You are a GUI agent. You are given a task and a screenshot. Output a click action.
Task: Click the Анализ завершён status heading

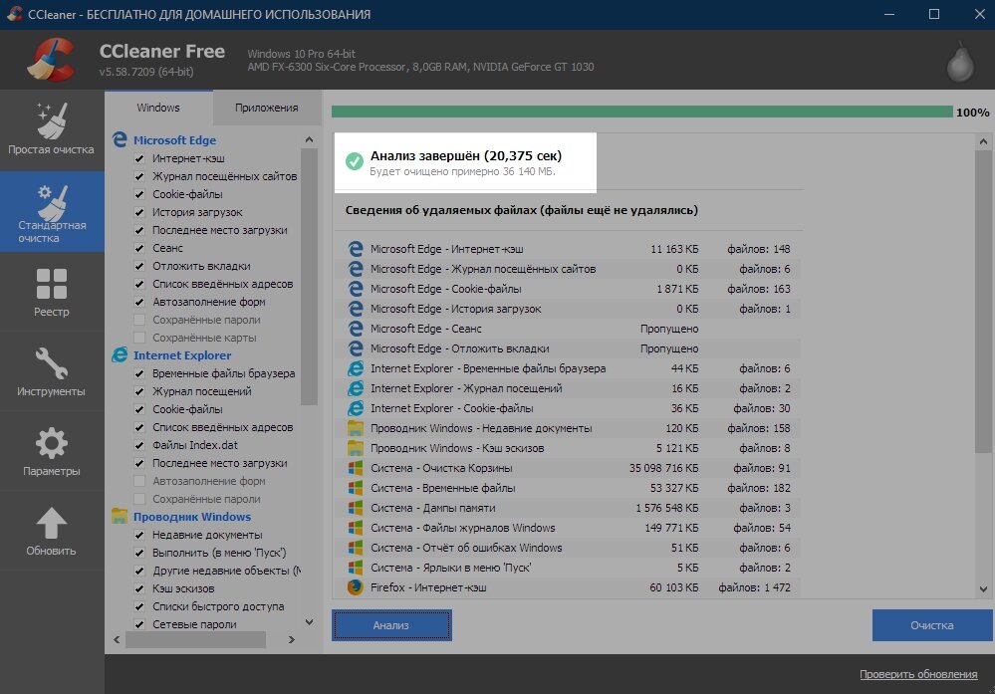coord(466,155)
